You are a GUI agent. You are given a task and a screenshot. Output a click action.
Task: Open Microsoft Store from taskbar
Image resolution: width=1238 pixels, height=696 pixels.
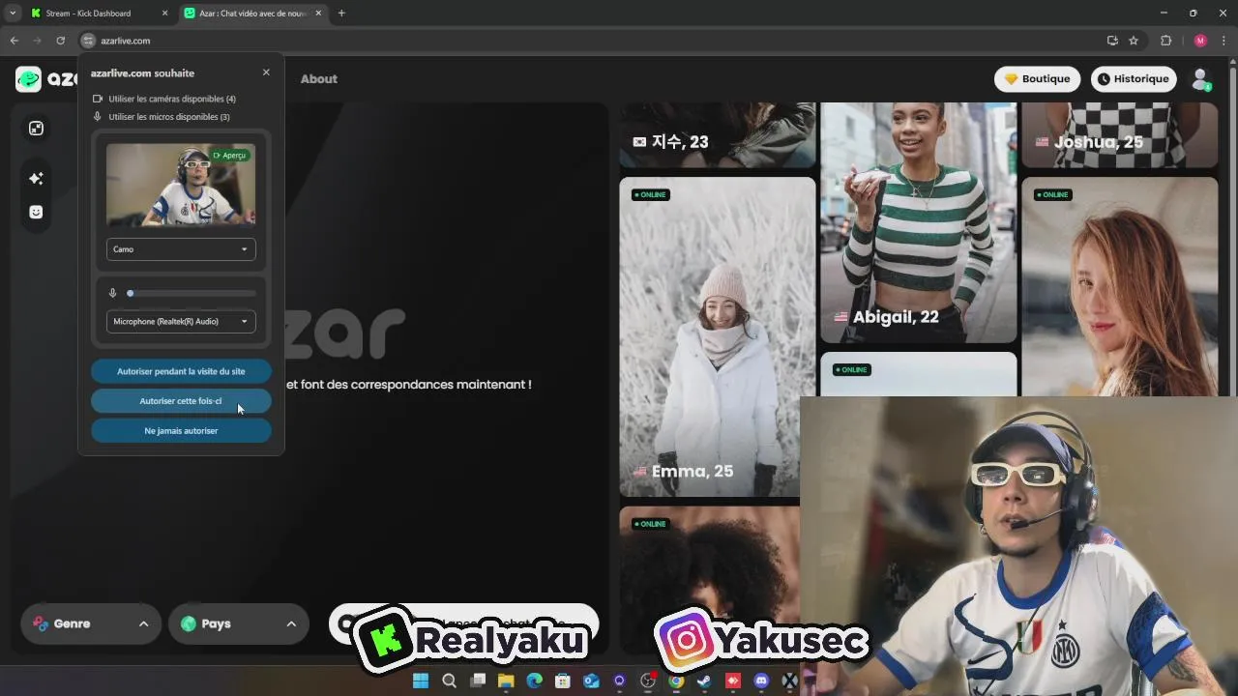(x=563, y=681)
